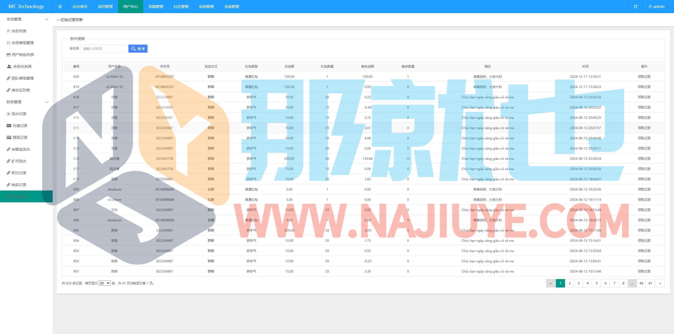The image size is (674, 334).
Task: Open 用户钱包列表 card icon item
Action: click(x=22, y=55)
